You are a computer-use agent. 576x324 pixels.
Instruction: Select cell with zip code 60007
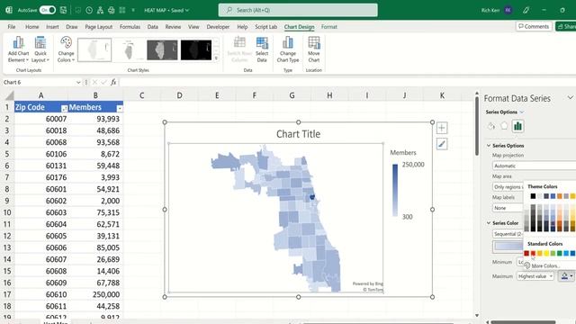pos(40,119)
